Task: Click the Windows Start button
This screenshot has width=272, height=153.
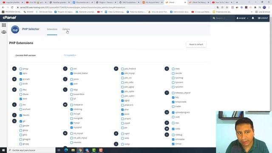Action: (3, 150)
